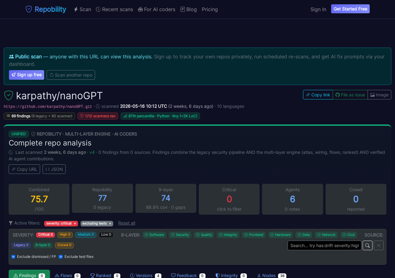
Task: Toggle High severity filter
Action: point(65,235)
